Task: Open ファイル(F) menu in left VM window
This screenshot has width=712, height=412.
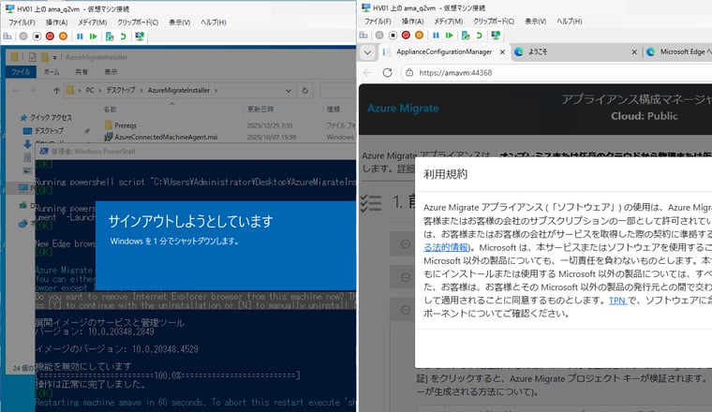Action: click(22, 22)
